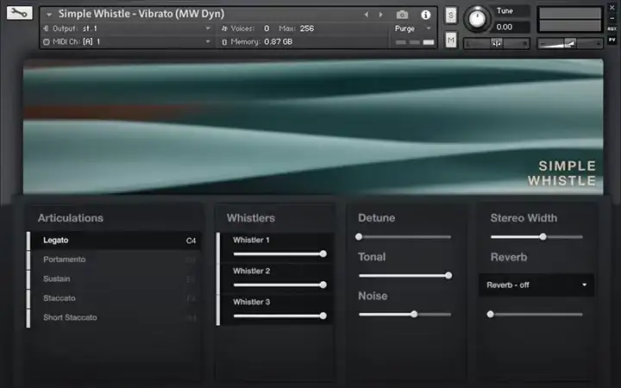Toggle the PV performance view button
Viewport: 621px width, 388px height.
coord(612,40)
